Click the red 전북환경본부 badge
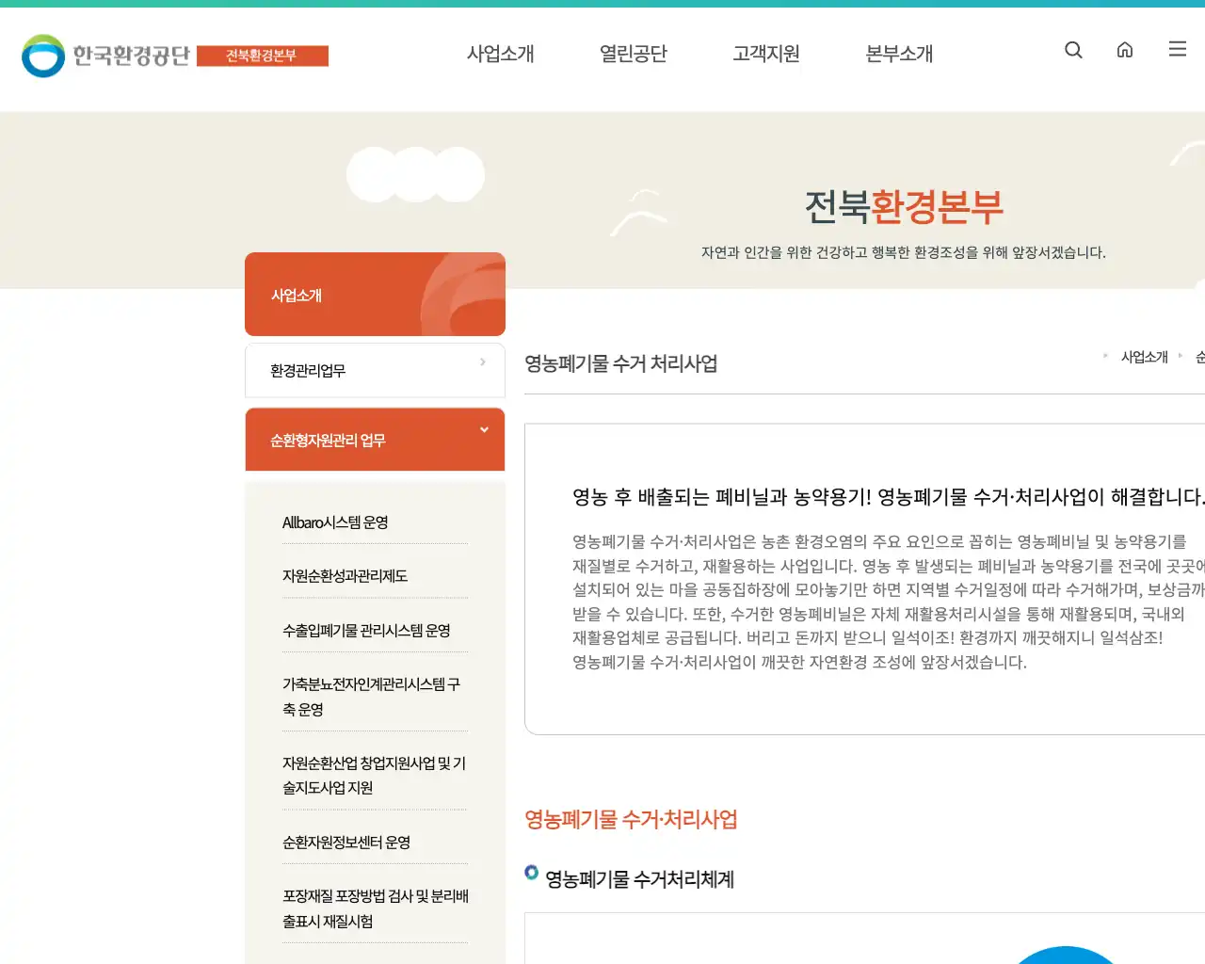 263,55
